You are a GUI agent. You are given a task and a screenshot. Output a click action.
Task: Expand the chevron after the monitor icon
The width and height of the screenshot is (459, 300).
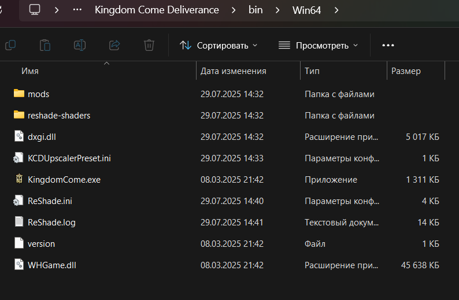click(x=57, y=10)
